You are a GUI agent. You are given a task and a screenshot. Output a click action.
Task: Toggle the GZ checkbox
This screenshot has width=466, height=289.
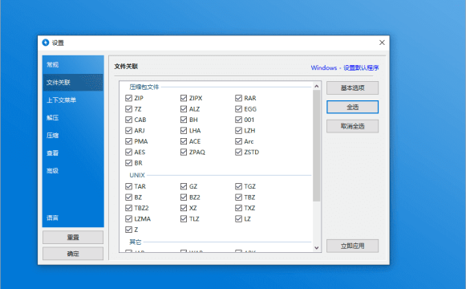click(x=184, y=186)
